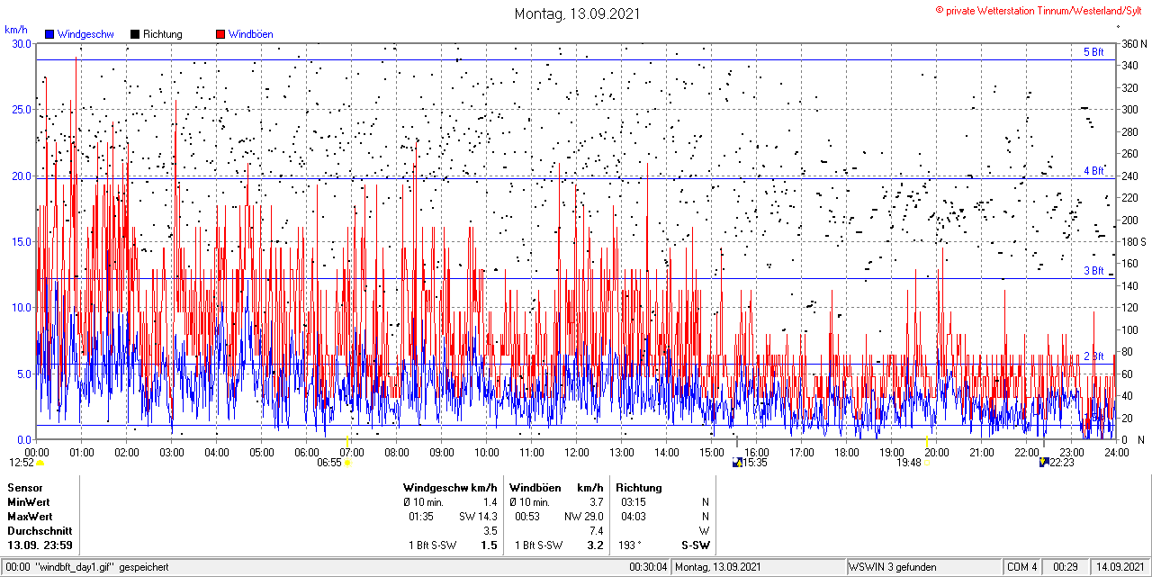
Task: Click the average wind speed value 3.5
Action: 490,531
